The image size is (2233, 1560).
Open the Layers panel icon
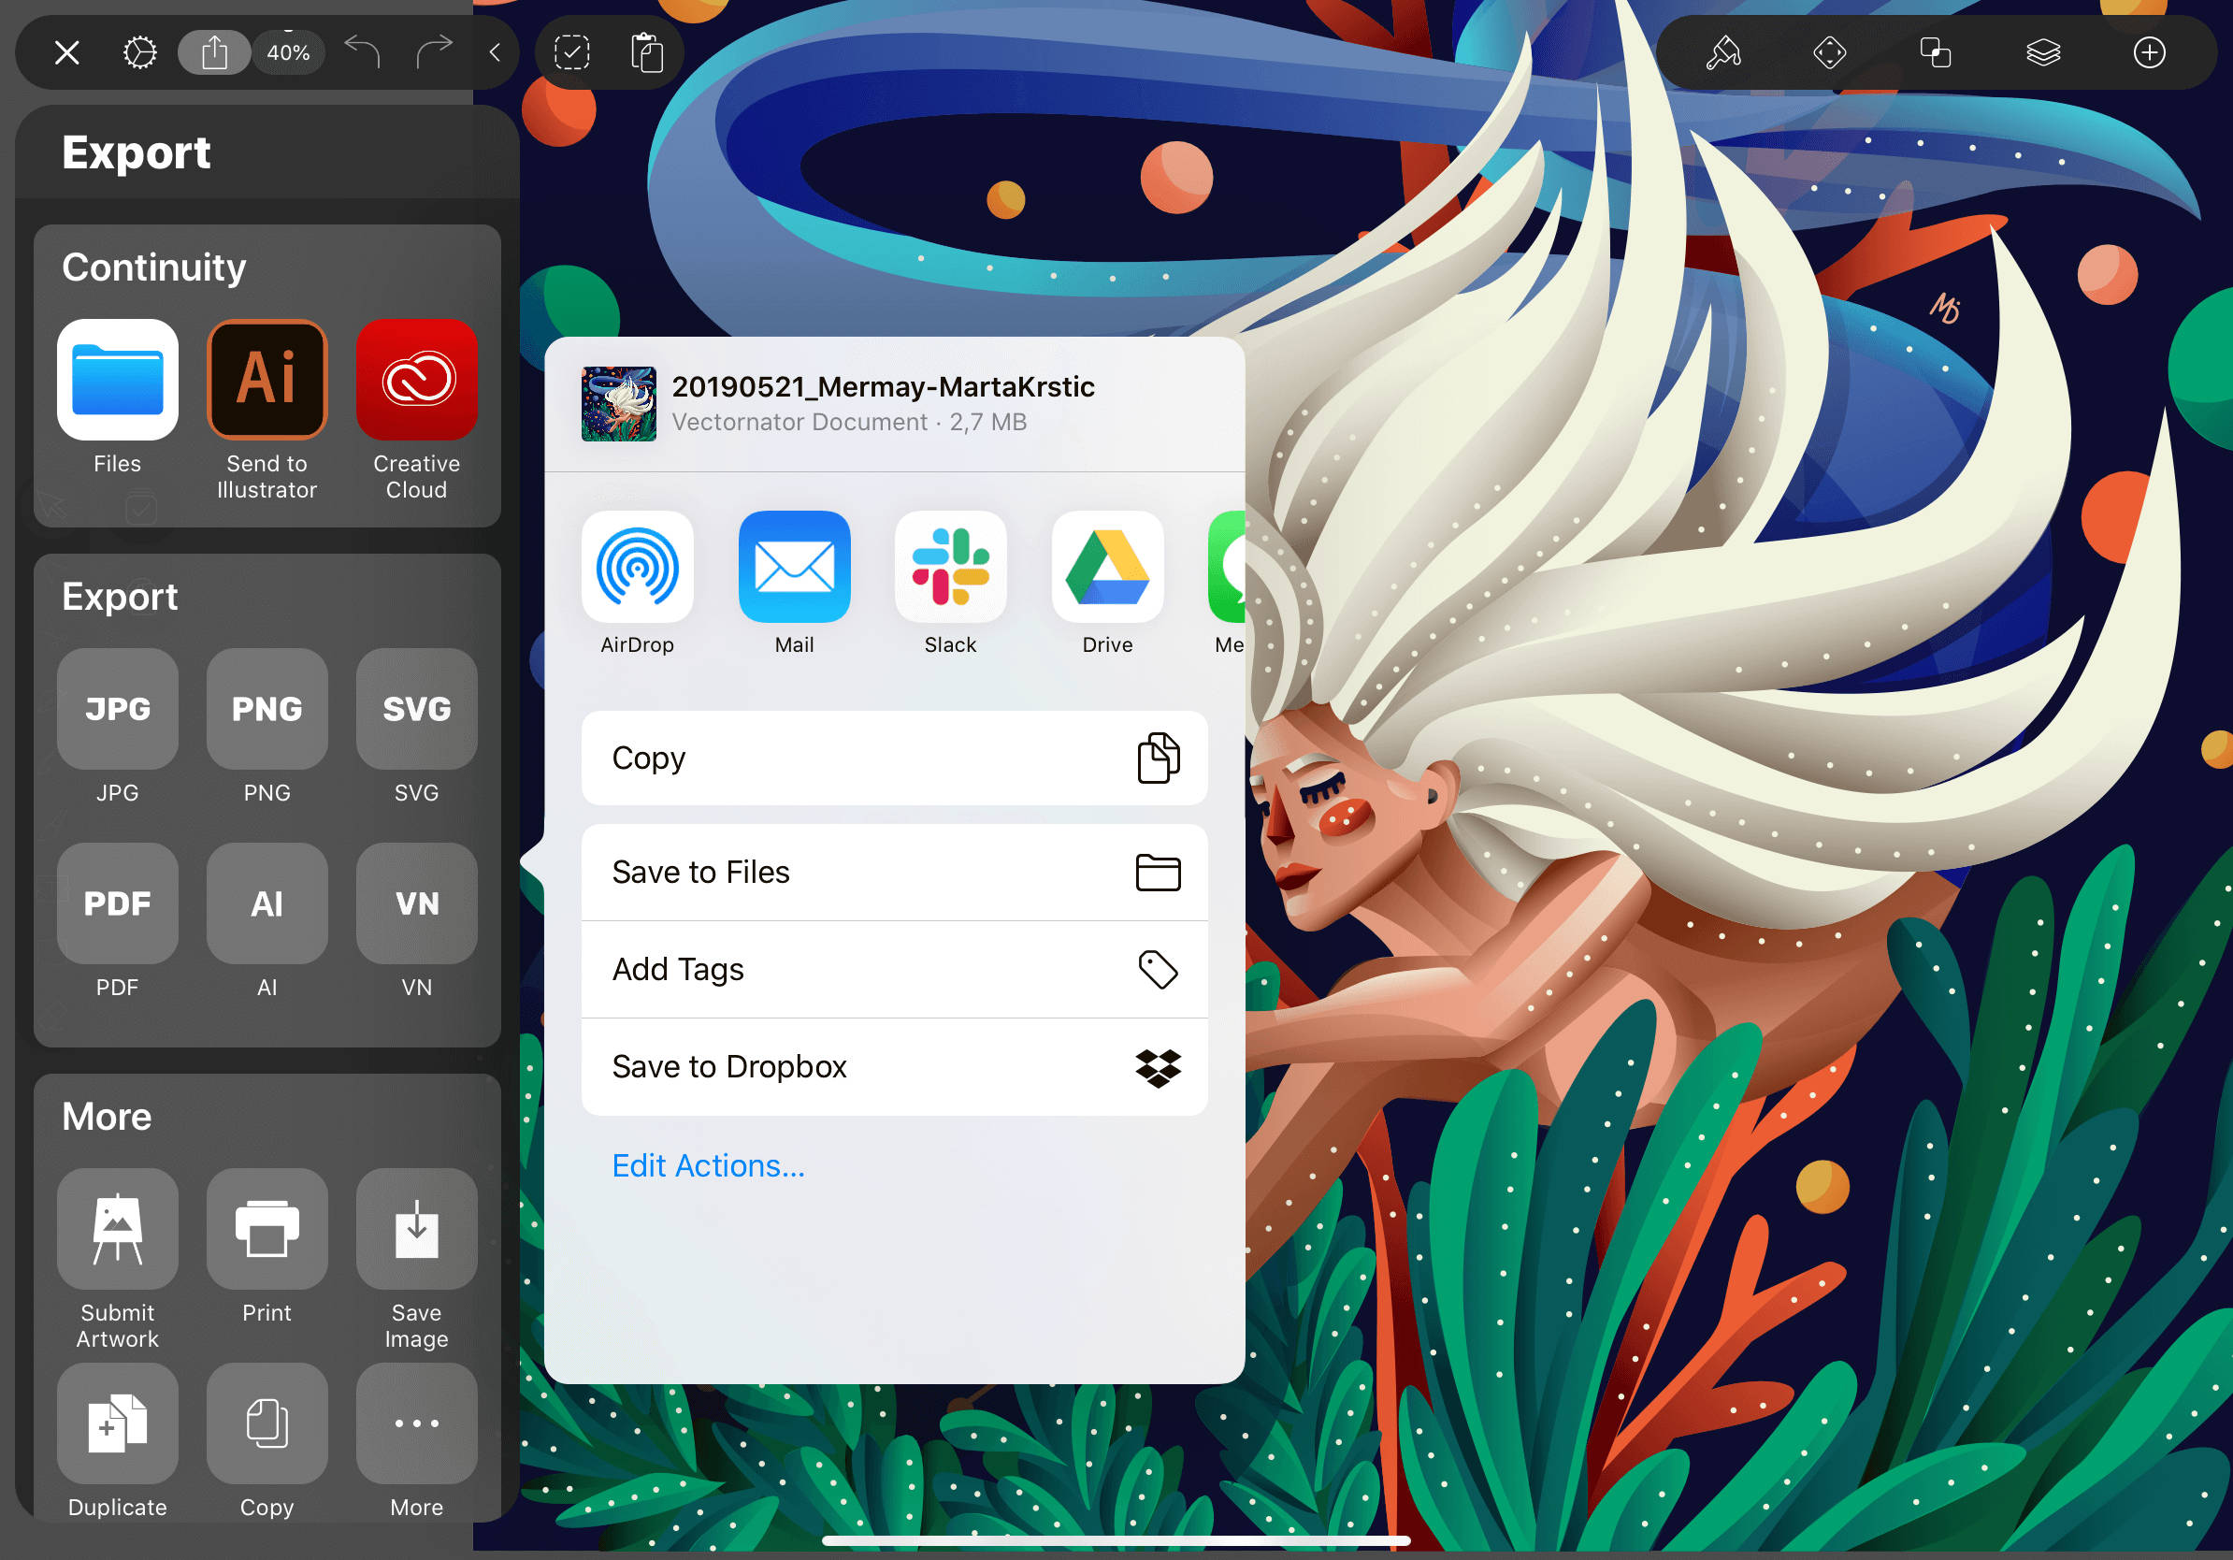tap(2043, 52)
